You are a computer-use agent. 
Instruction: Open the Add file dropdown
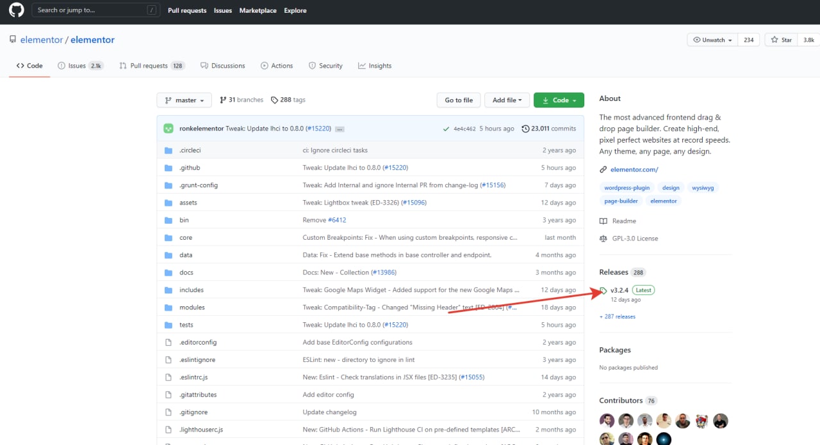pyautogui.click(x=507, y=100)
